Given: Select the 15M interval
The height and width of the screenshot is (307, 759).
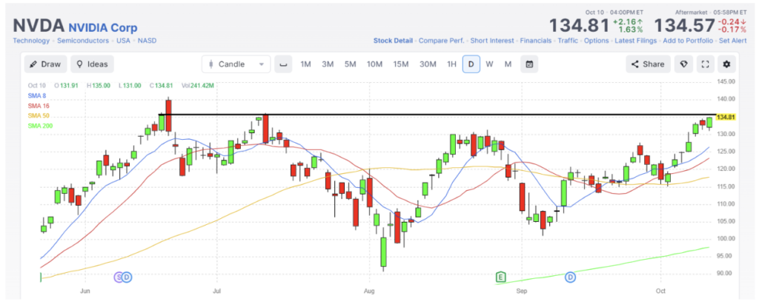Looking at the screenshot, I should [x=400, y=64].
